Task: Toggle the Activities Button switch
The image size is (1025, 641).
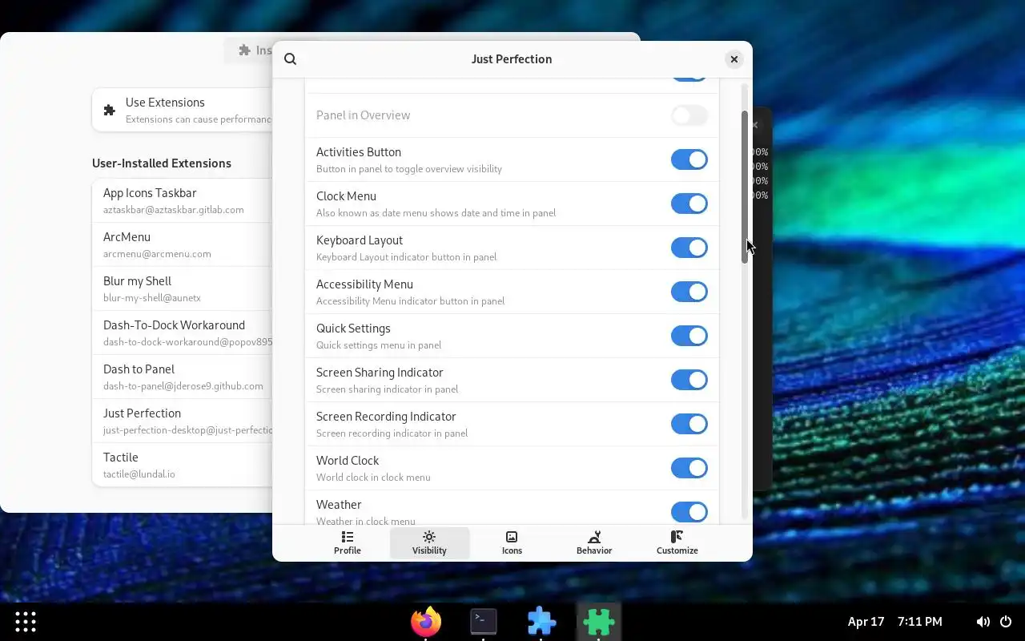Action: point(689,159)
